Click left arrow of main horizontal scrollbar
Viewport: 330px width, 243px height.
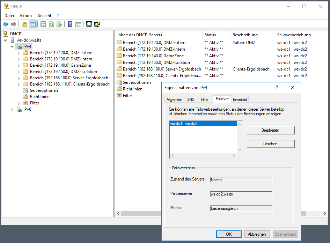118,214
